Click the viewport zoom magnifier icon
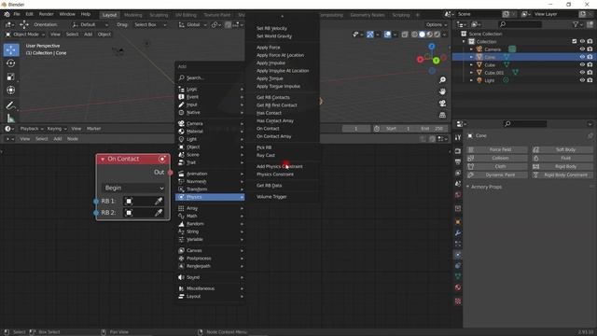Screen dimensions: 597x336 click(x=442, y=80)
